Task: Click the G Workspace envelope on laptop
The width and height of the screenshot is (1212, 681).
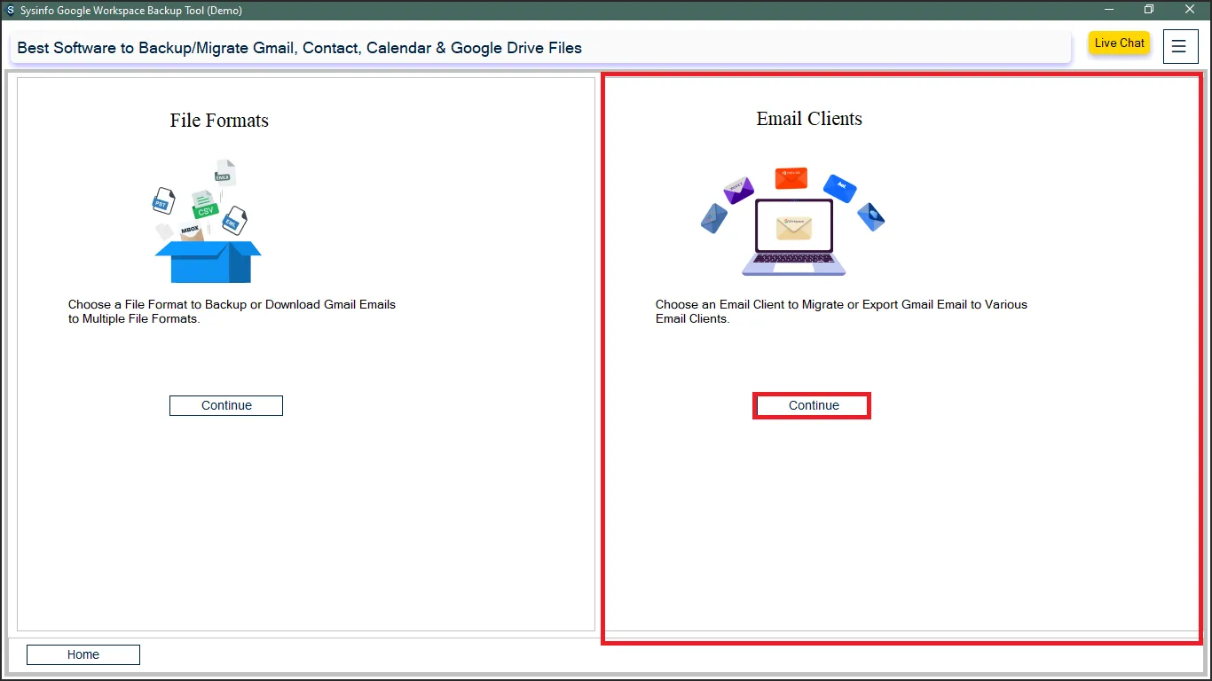Action: click(x=793, y=228)
